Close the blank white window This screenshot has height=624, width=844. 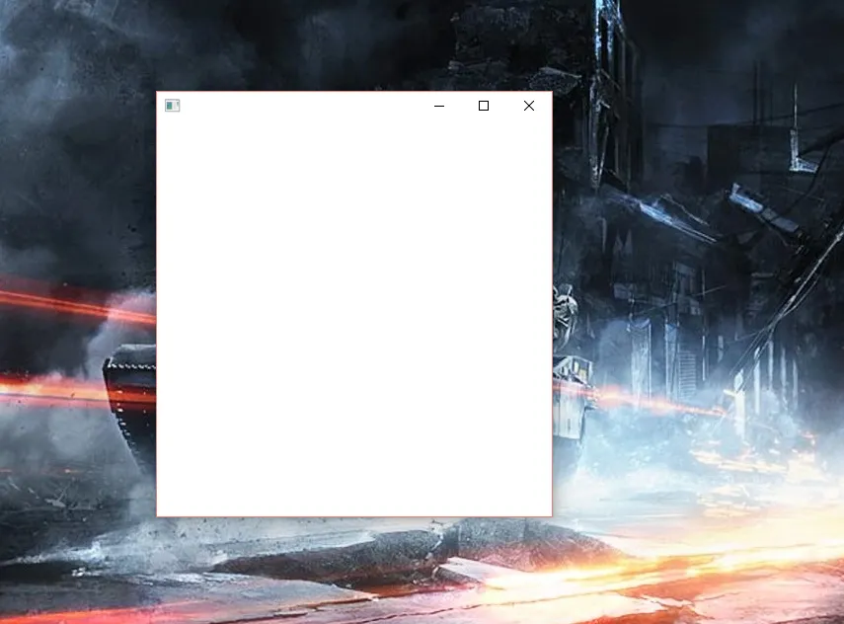coord(529,106)
